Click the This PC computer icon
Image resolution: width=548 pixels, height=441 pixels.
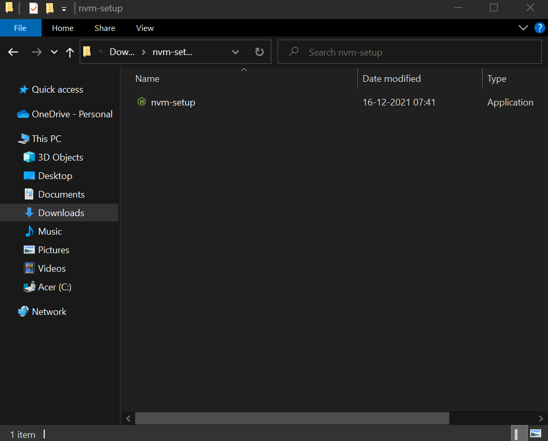click(x=24, y=138)
